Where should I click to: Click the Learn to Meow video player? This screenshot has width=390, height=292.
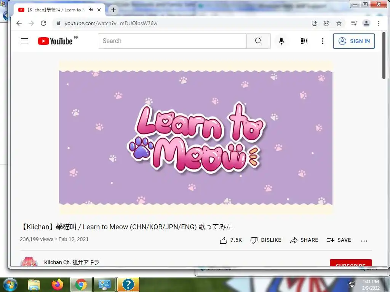pos(196,138)
